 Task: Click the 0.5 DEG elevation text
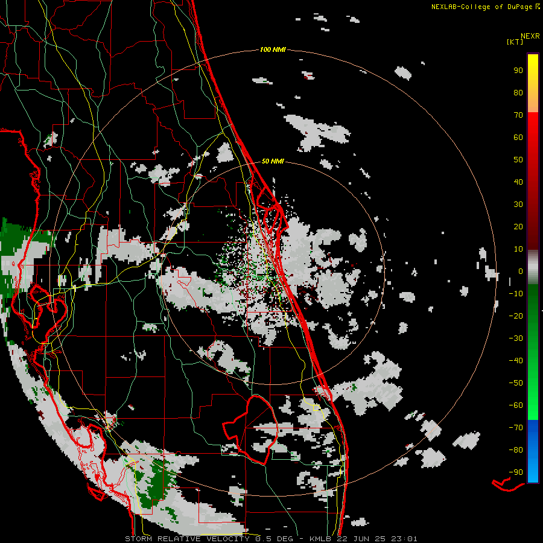tap(274, 539)
